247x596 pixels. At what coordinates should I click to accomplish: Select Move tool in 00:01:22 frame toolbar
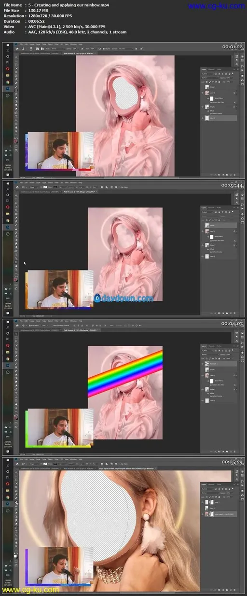(x=16, y=57)
